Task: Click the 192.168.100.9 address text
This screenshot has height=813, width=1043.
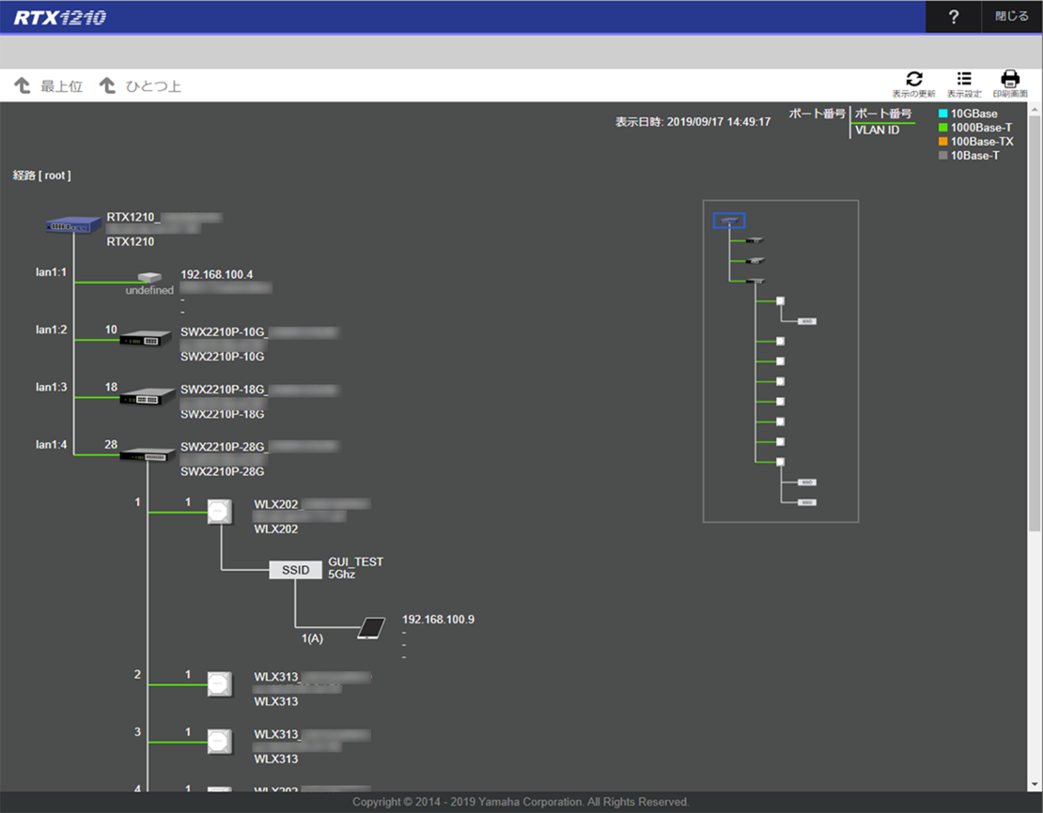Action: coord(439,620)
